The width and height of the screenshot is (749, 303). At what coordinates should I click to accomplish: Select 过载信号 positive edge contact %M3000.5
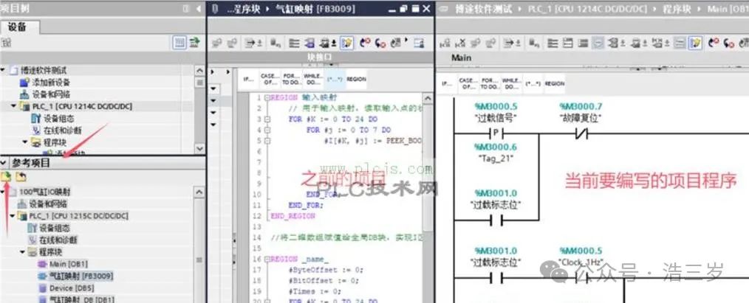pos(495,134)
